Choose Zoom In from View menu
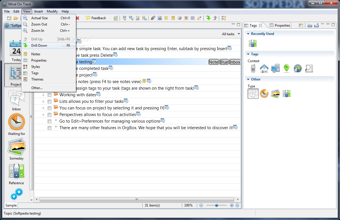This screenshot has height=220, width=340. click(x=49, y=31)
